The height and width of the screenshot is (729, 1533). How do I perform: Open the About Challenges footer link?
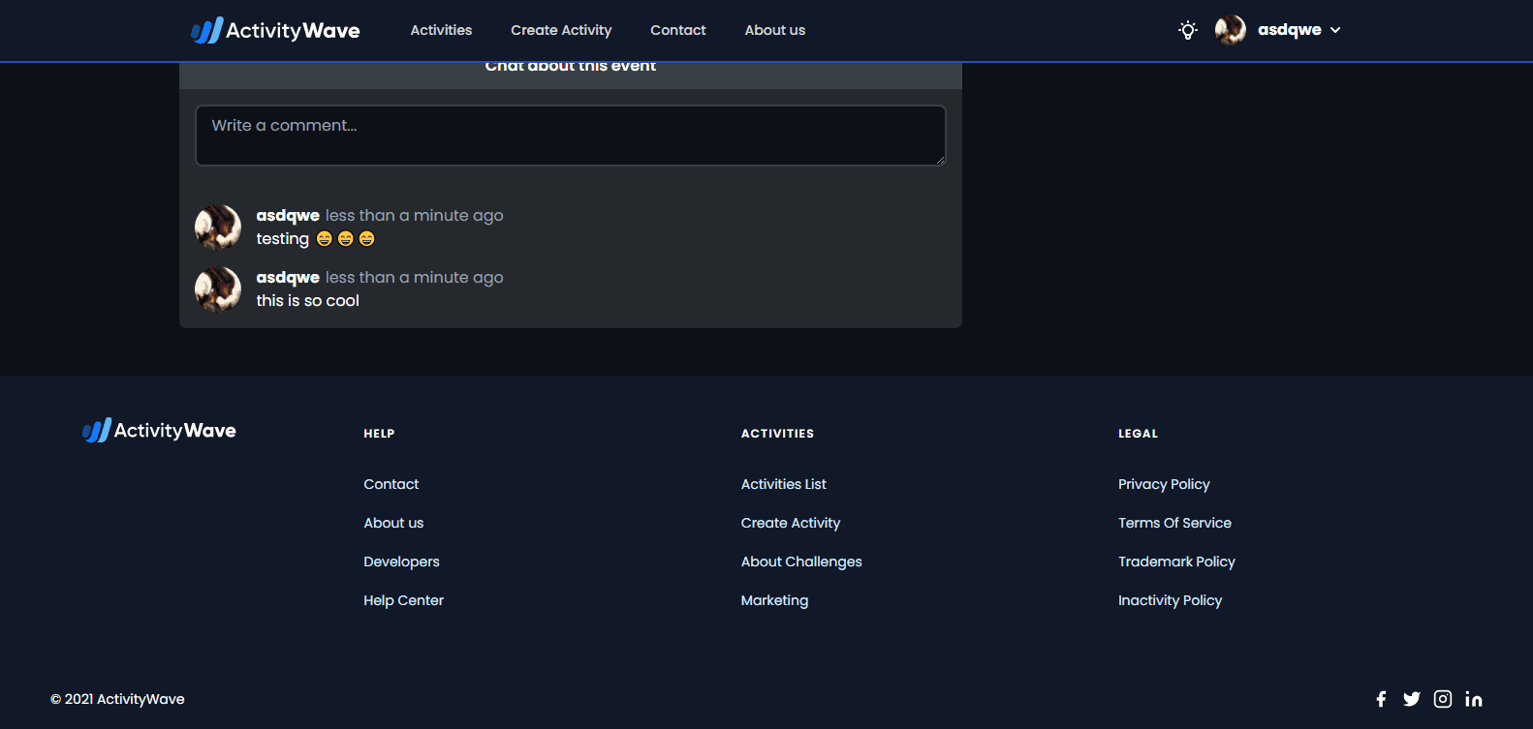800,562
